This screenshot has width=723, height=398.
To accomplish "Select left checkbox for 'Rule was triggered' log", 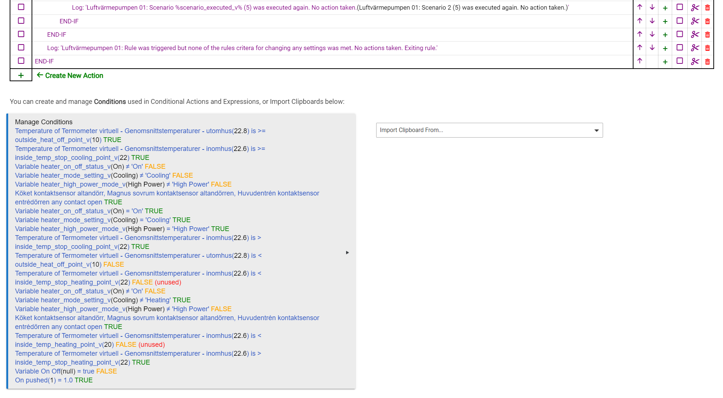I will pyautogui.click(x=21, y=47).
